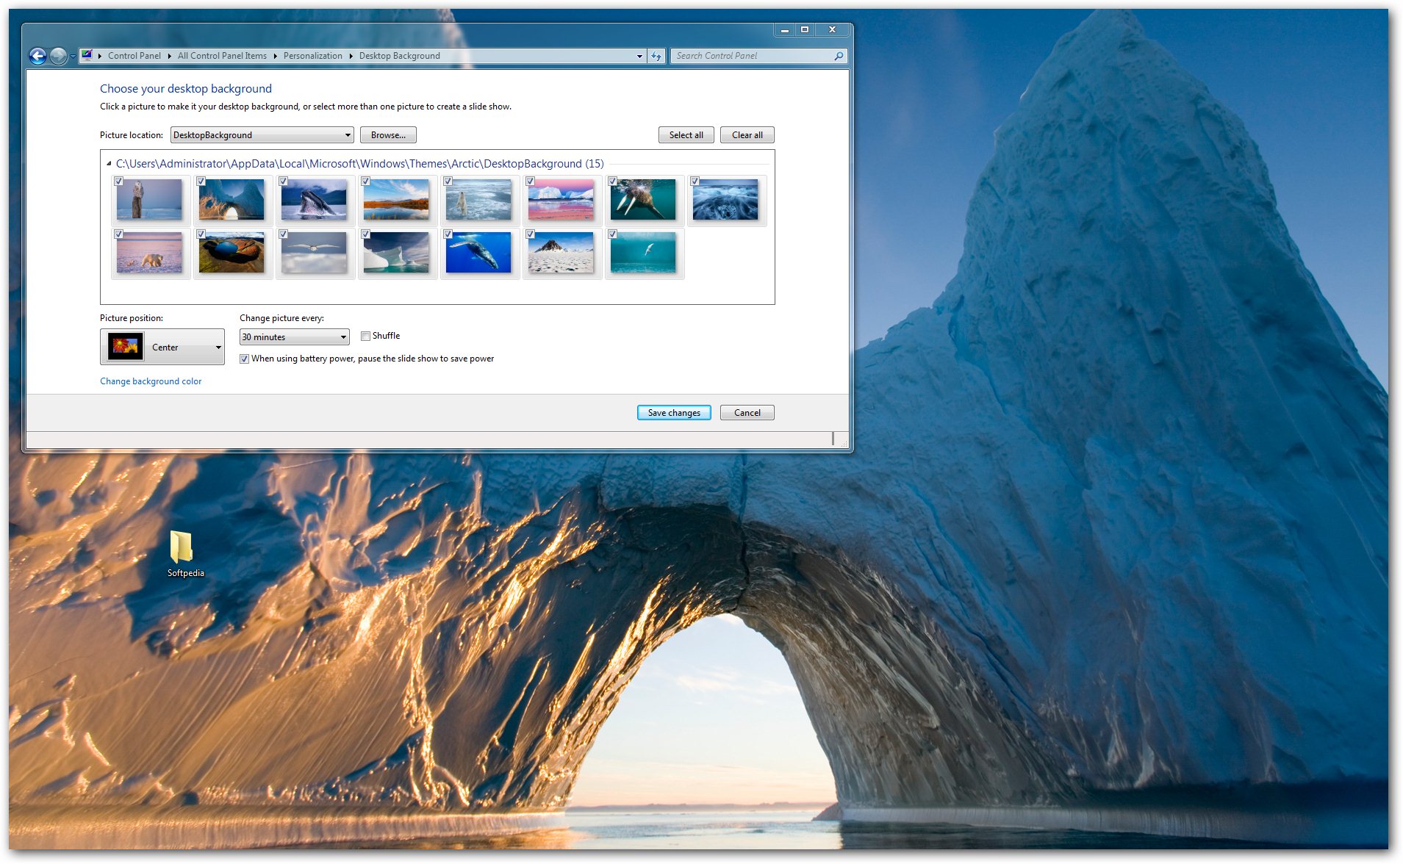Screen dimensions: 1403x864
Task: Click the Cancel button
Action: click(x=747, y=413)
